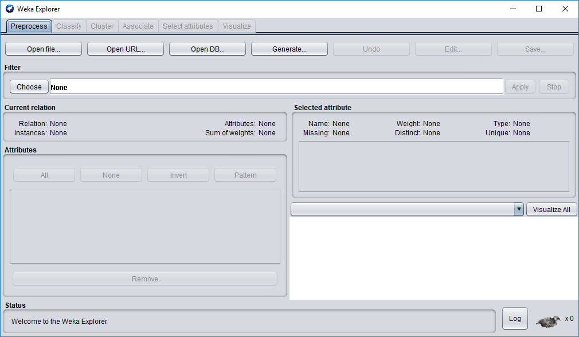
Task: Click the white histogram visualization area
Action: point(433,258)
